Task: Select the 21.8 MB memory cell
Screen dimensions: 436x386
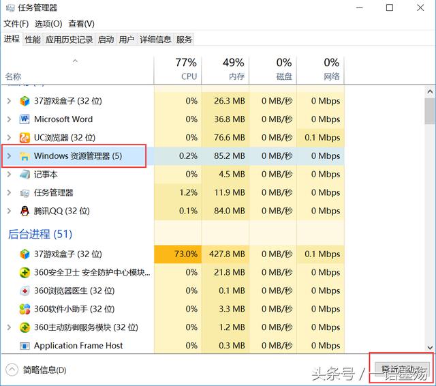Action: 225,273
